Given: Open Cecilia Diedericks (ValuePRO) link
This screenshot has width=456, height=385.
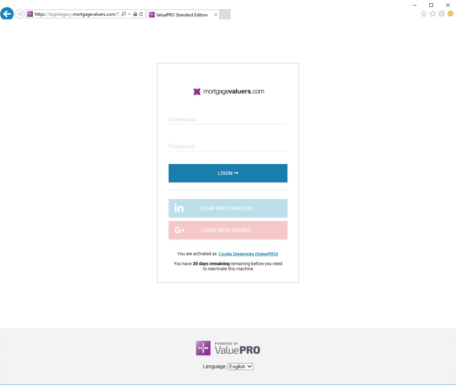Looking at the screenshot, I should [x=248, y=254].
